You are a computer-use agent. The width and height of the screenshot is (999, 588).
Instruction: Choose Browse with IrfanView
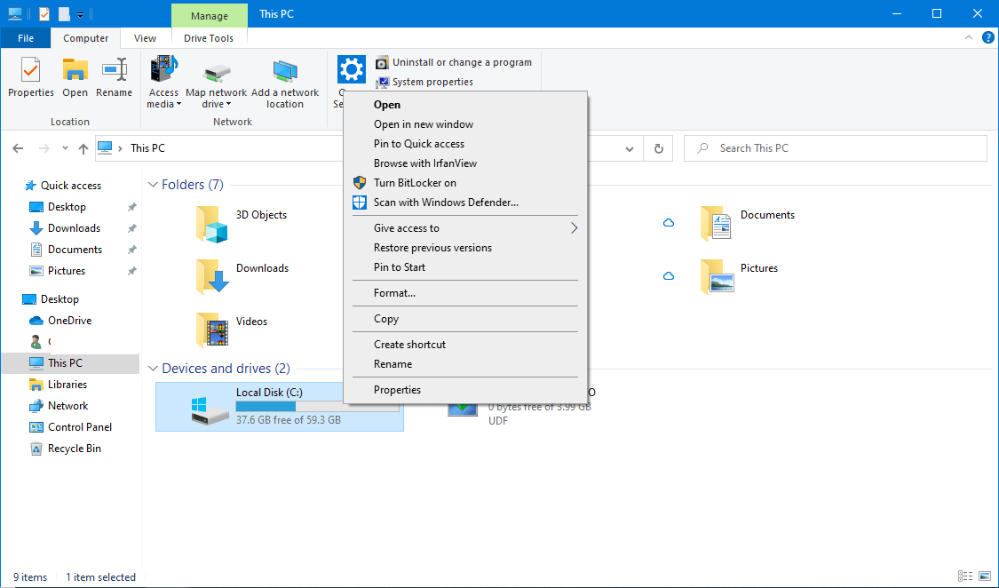(x=465, y=163)
